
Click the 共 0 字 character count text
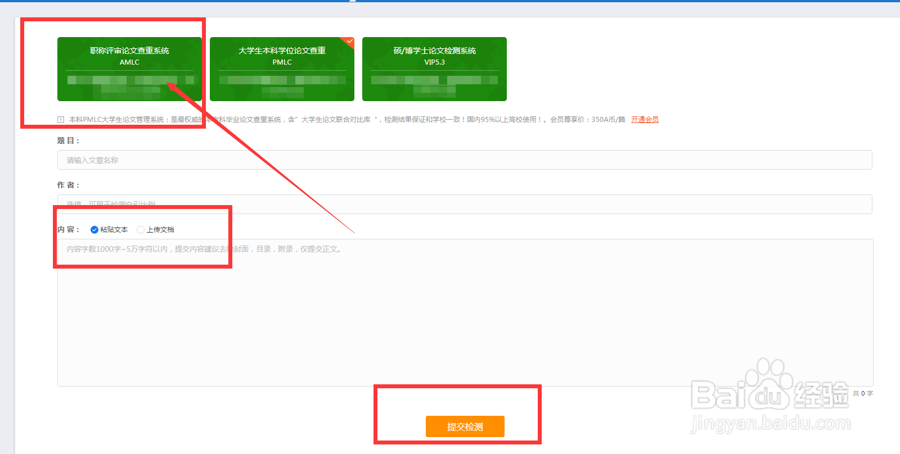pos(863,393)
